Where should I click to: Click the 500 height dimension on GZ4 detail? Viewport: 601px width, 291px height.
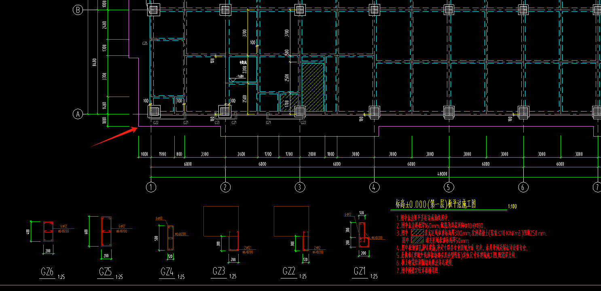pyautogui.click(x=157, y=238)
